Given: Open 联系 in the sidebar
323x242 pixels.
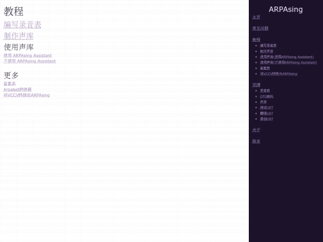Looking at the screenshot, I should (x=256, y=142).
